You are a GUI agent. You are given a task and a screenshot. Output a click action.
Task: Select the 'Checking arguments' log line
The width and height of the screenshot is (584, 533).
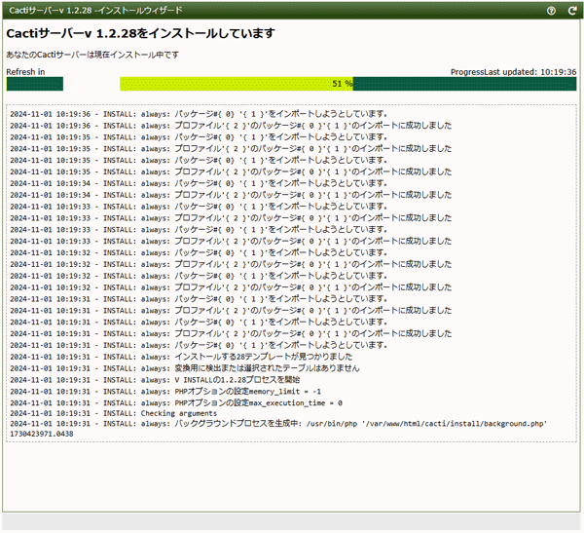pos(113,414)
